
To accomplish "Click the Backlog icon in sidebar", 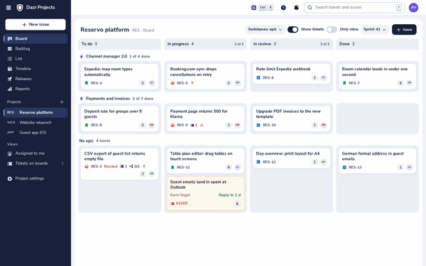I will 10,49.
